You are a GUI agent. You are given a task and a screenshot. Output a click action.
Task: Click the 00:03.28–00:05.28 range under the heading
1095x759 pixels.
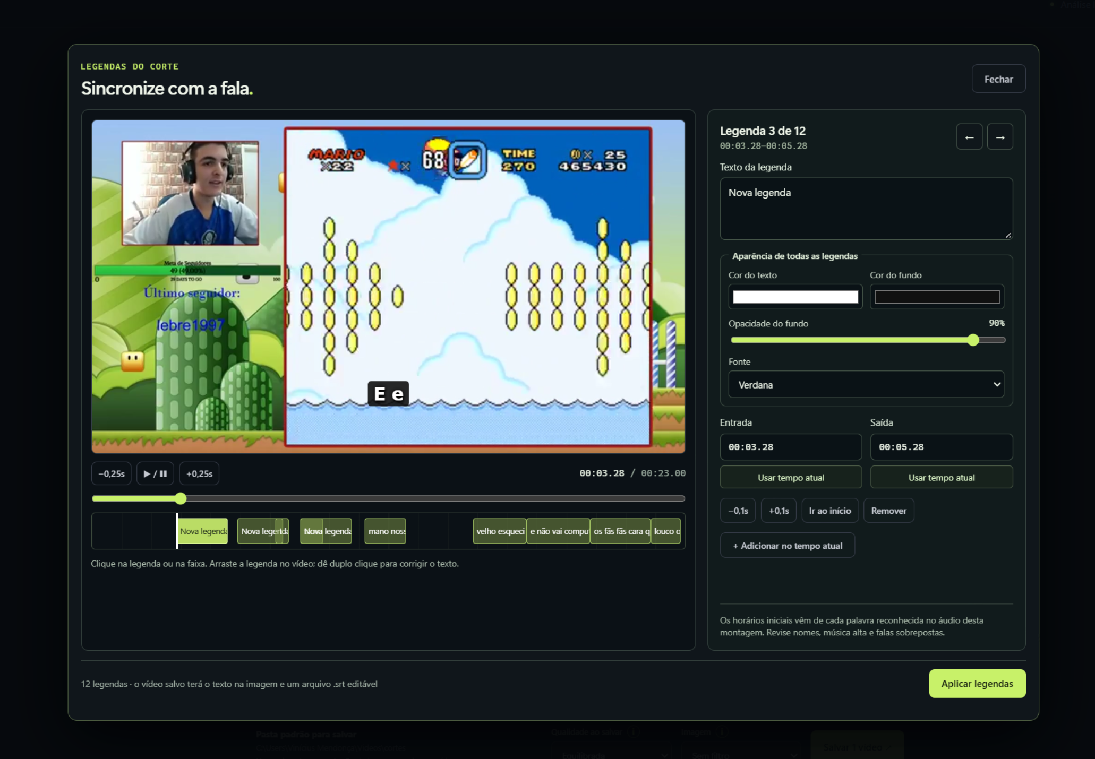pyautogui.click(x=763, y=146)
